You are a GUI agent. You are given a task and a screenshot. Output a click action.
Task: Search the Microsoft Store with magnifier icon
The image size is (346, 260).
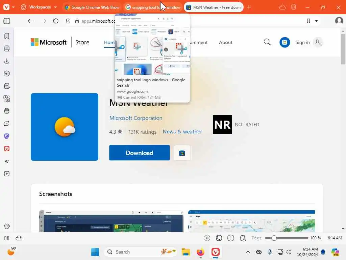click(267, 42)
